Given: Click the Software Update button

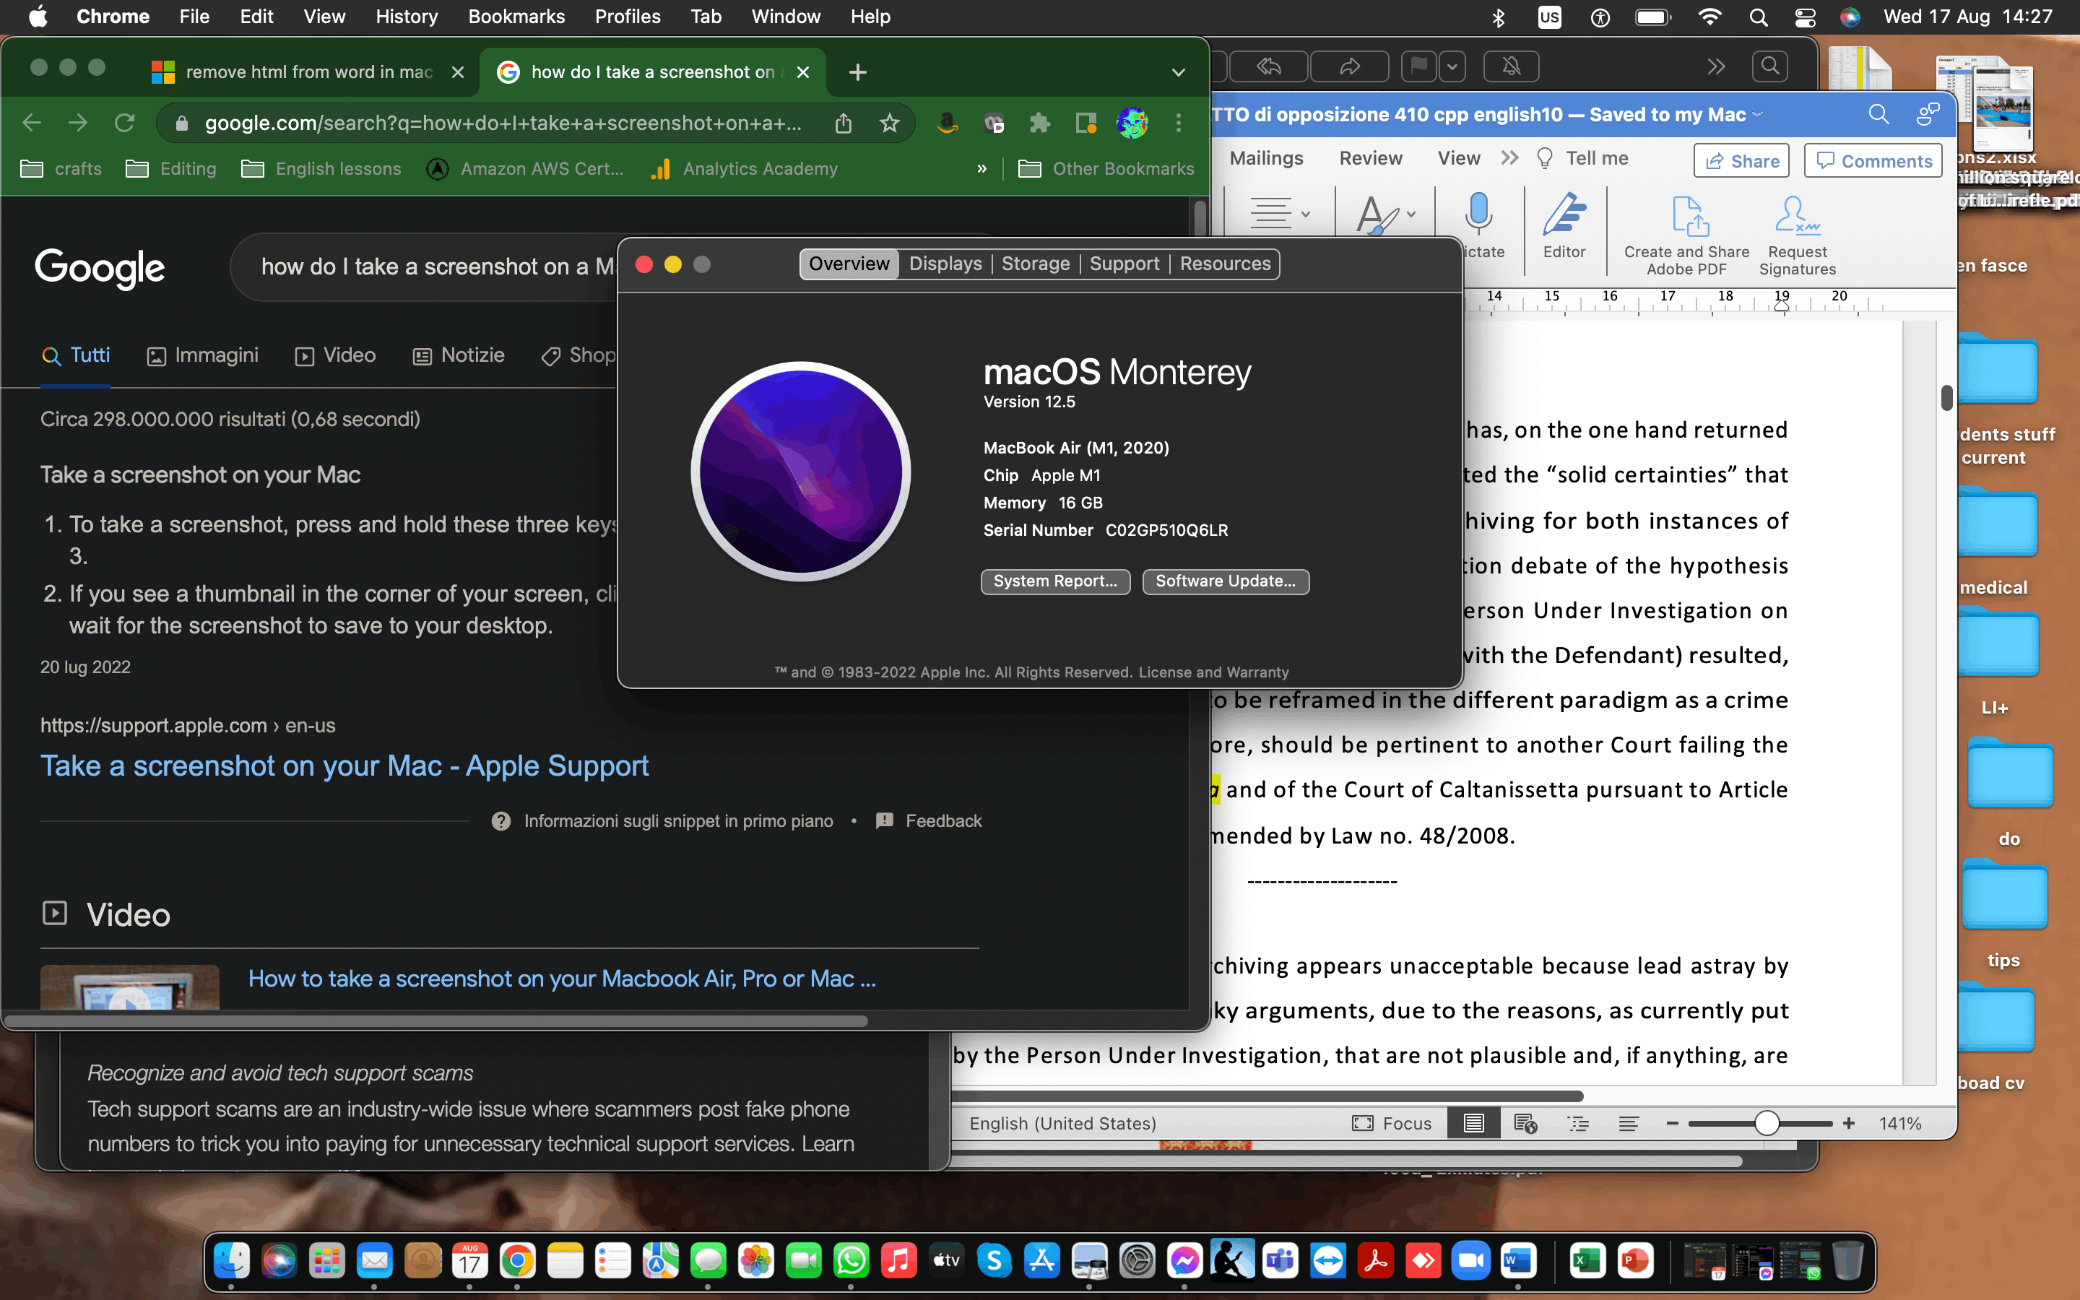Looking at the screenshot, I should pyautogui.click(x=1225, y=581).
